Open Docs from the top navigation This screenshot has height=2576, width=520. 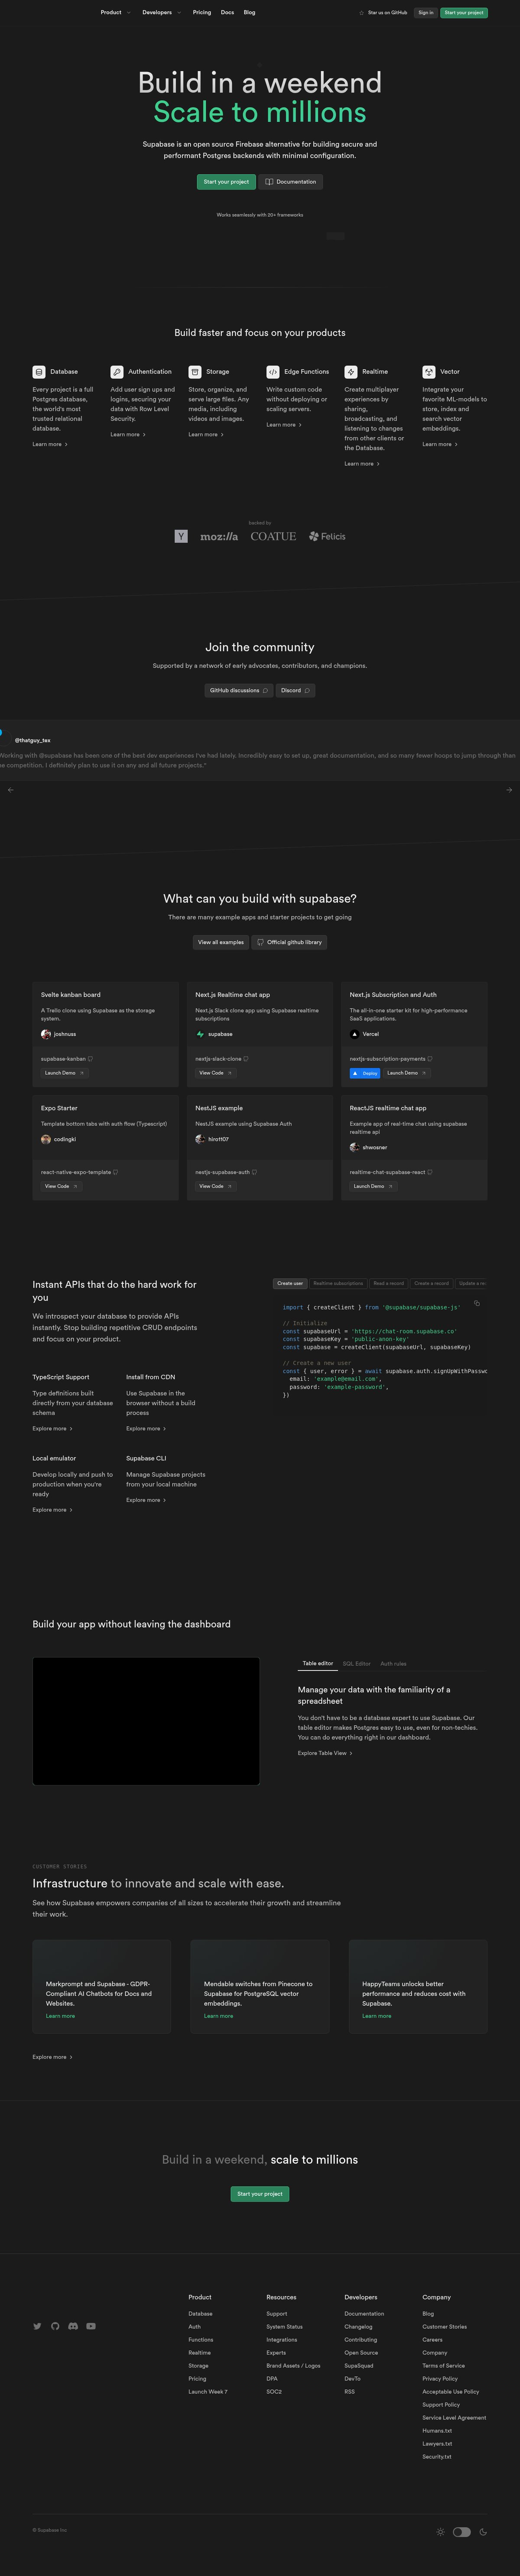227,13
